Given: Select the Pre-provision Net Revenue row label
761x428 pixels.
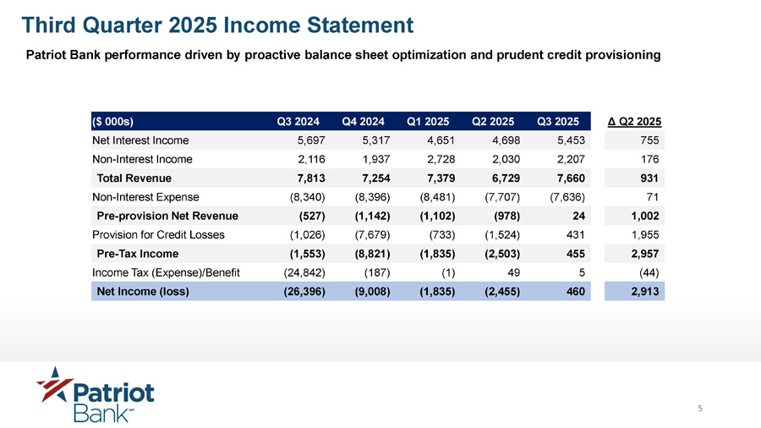Looking at the screenshot, I should [x=167, y=216].
